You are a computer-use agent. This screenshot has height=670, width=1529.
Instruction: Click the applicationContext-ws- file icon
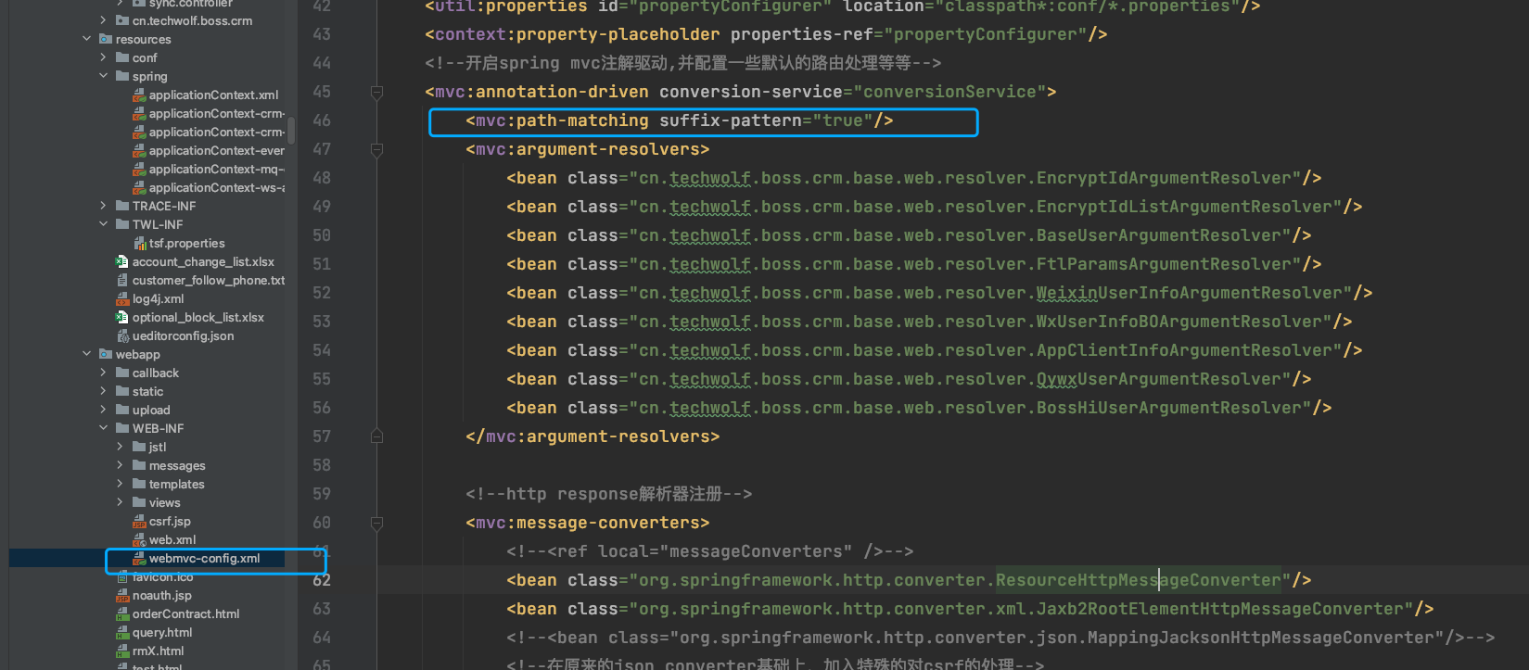[x=139, y=188]
